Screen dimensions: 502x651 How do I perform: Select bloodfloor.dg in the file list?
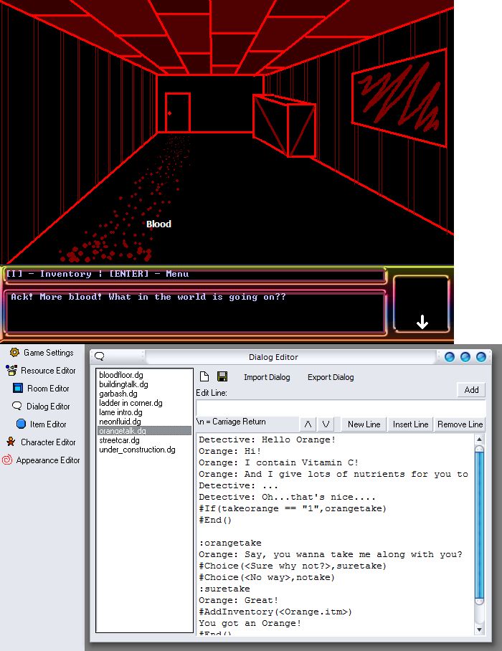coord(120,375)
